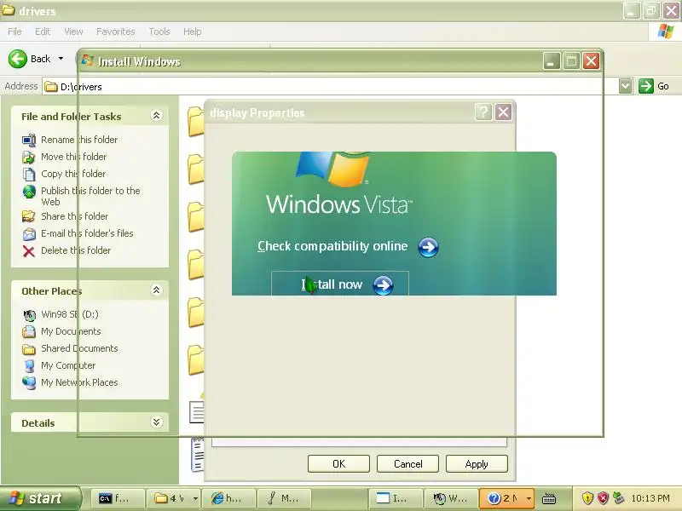
Task: Open the Help menu
Action: pyautogui.click(x=192, y=32)
